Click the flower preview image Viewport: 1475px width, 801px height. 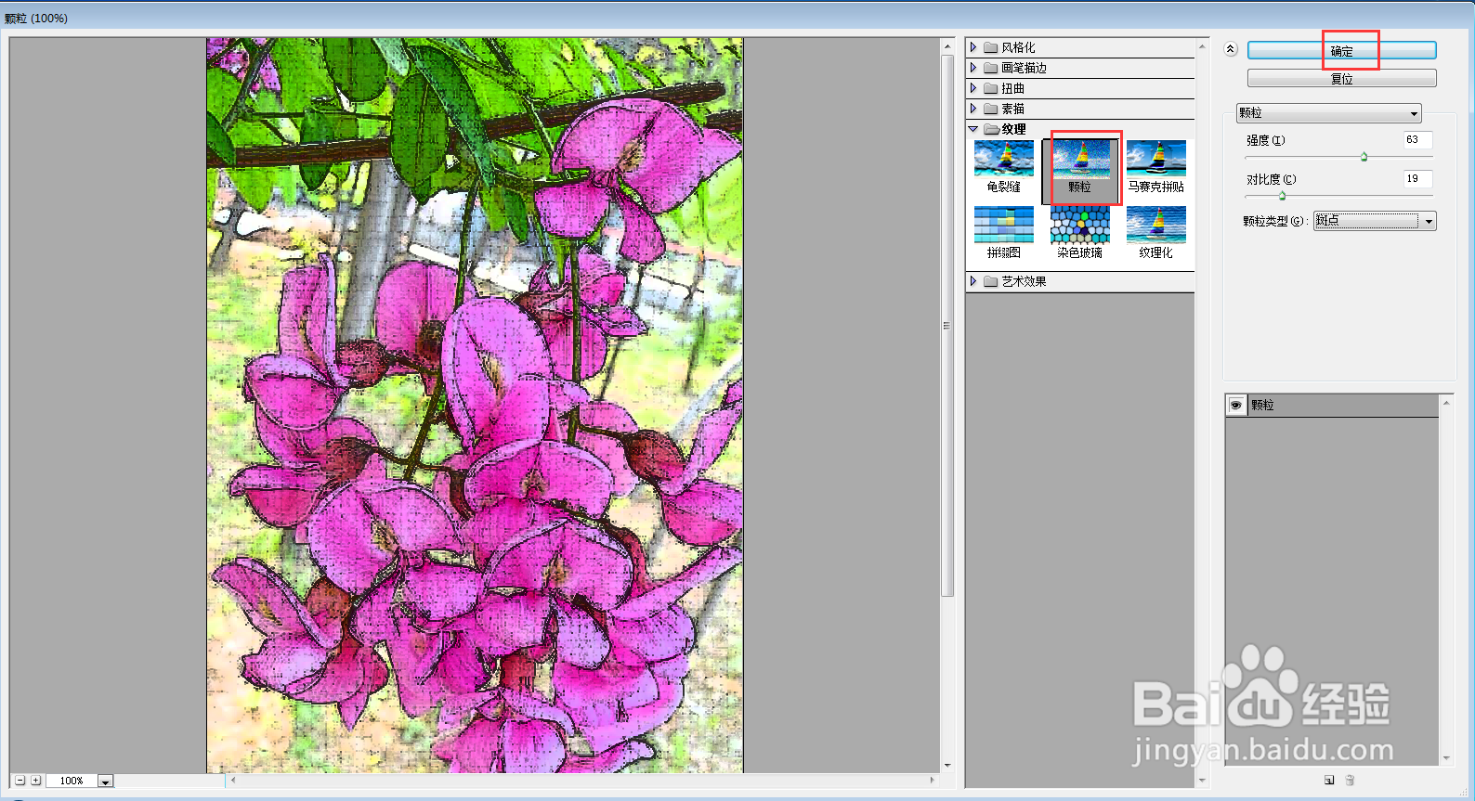tap(475, 405)
